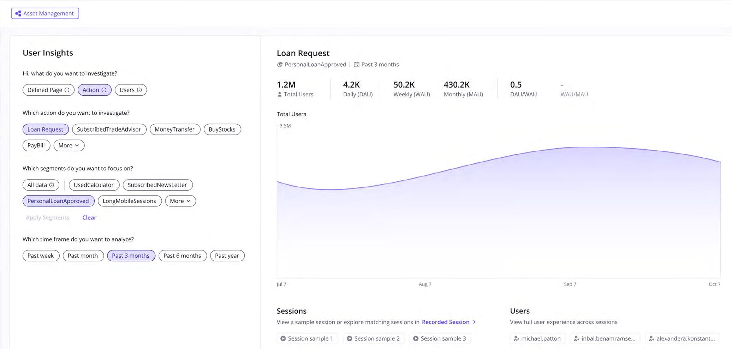
Task: Open the More segments dropdown
Action: tap(180, 201)
